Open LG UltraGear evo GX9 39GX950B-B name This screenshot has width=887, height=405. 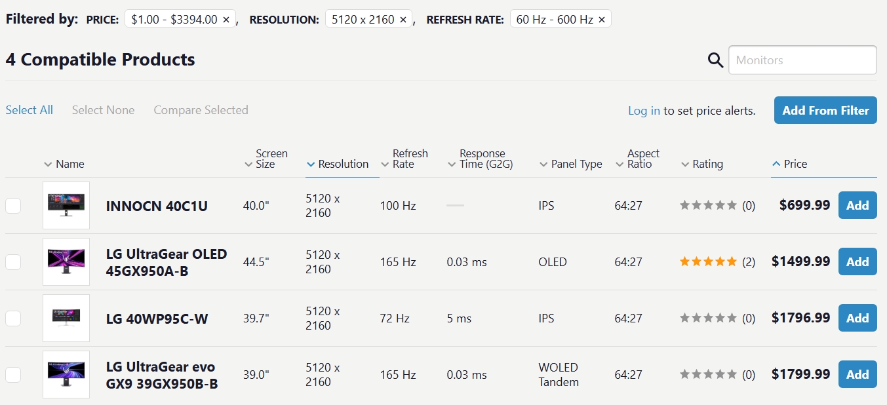[x=162, y=375]
